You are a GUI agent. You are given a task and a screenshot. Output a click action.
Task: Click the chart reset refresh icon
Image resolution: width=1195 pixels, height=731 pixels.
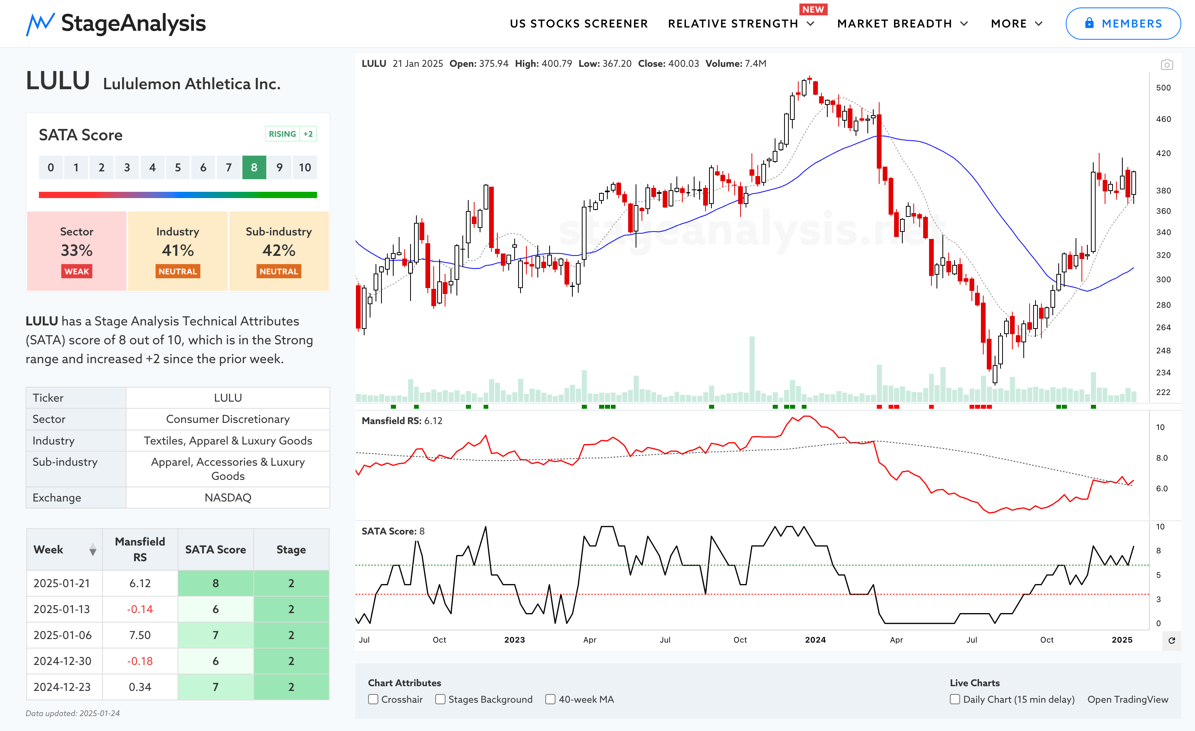[1171, 640]
